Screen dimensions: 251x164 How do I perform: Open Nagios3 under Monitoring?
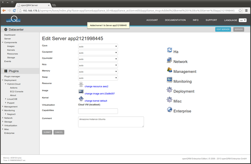(11, 114)
